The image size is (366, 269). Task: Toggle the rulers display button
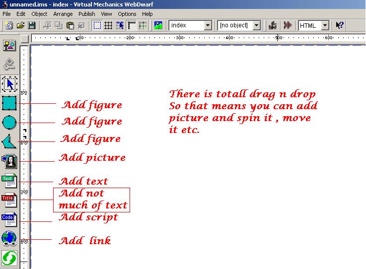[x=132, y=25]
